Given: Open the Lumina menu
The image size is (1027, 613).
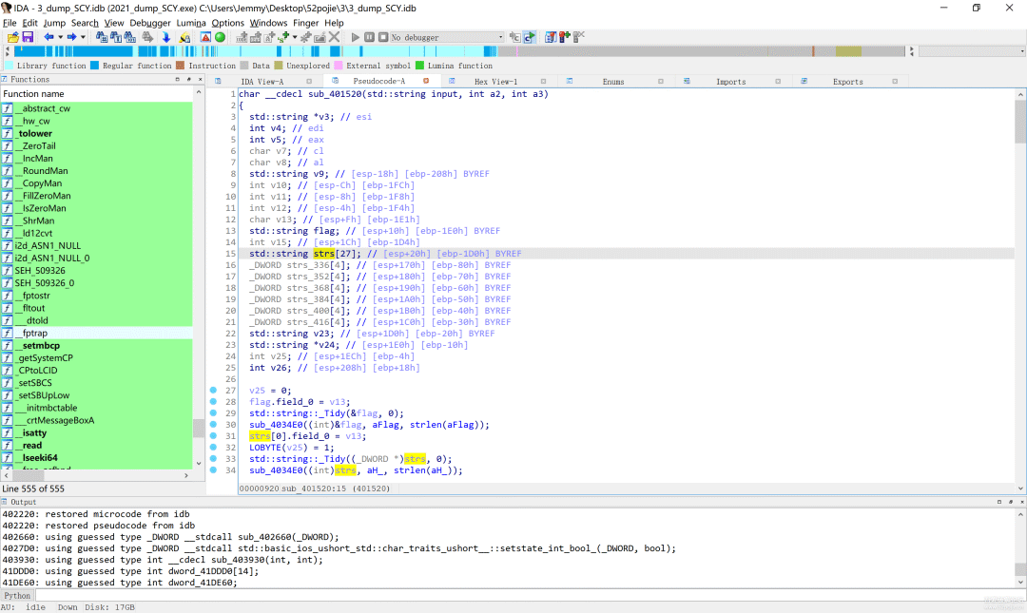Looking at the screenshot, I should click(x=191, y=23).
